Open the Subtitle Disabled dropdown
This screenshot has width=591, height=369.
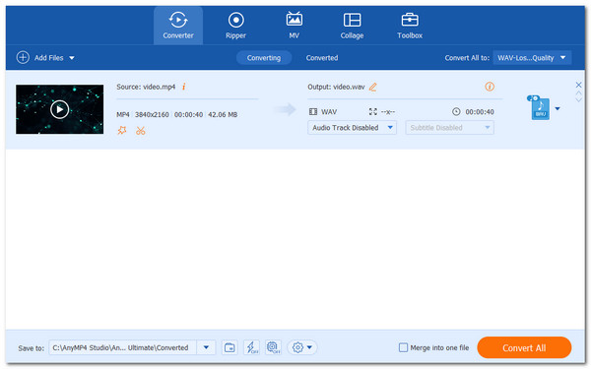pos(450,128)
